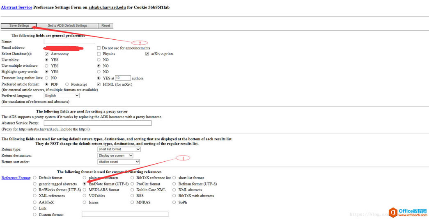Select EndNote format (UTF-8) radio button
This screenshot has height=219, width=429.
point(85,184)
